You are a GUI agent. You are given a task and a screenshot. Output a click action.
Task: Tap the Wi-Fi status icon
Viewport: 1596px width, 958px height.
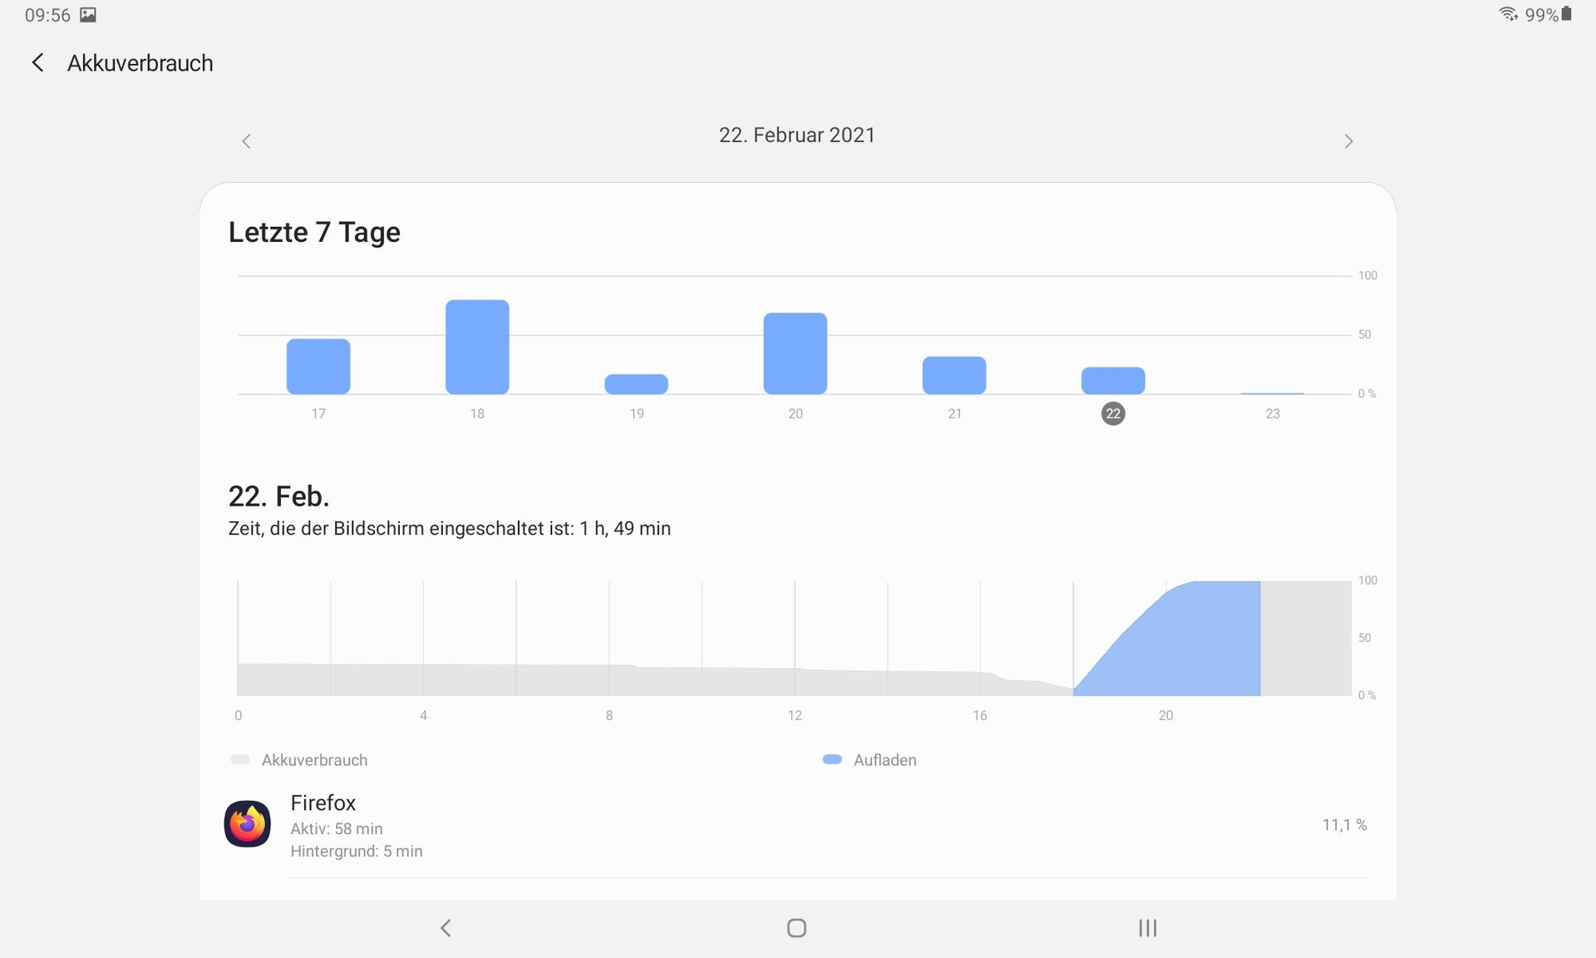click(1509, 14)
